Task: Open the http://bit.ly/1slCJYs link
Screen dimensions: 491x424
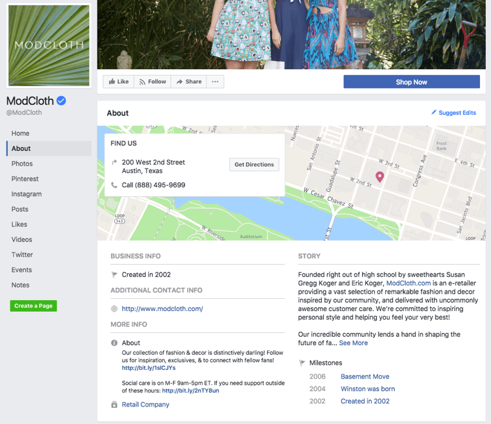Action: tap(149, 368)
